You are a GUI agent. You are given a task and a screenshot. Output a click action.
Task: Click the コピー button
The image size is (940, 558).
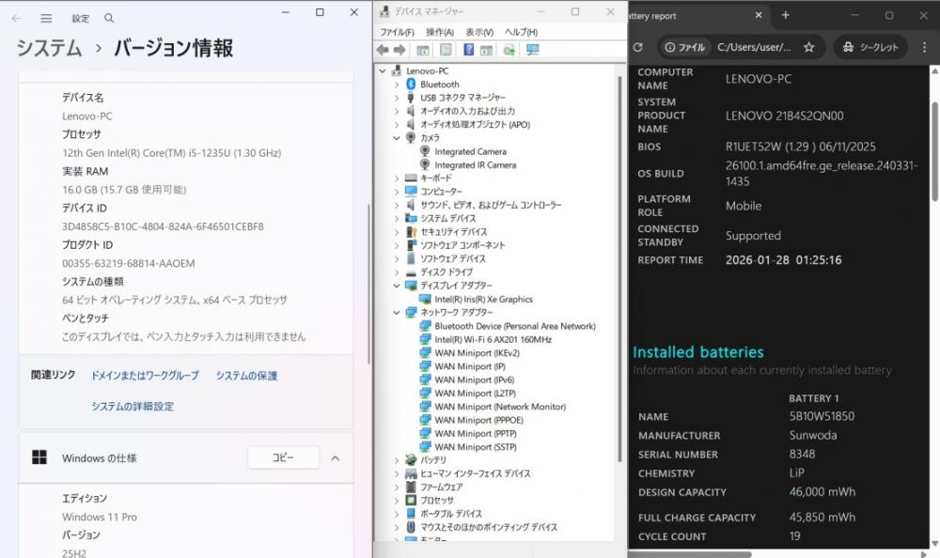tap(283, 457)
